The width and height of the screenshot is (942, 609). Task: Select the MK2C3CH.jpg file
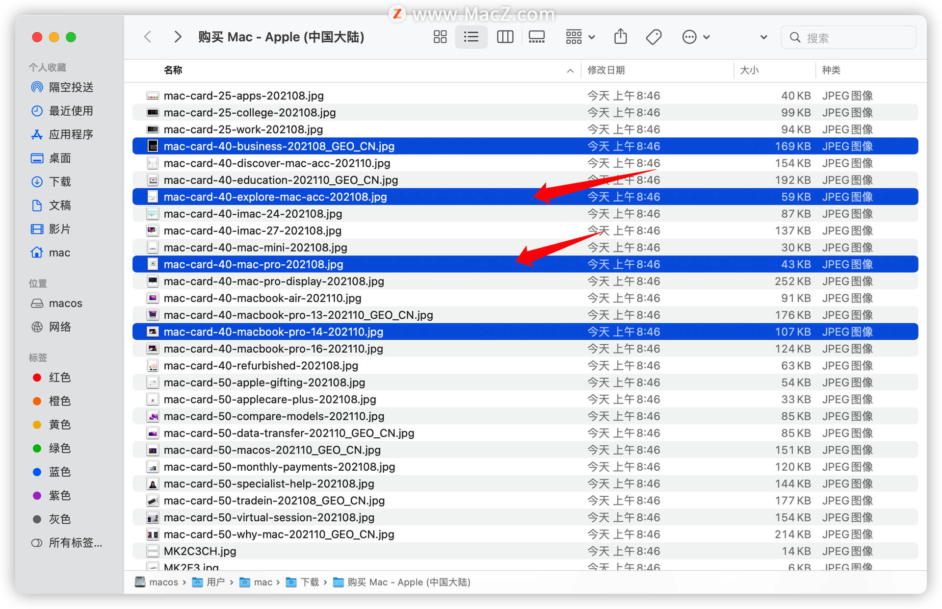click(x=525, y=551)
